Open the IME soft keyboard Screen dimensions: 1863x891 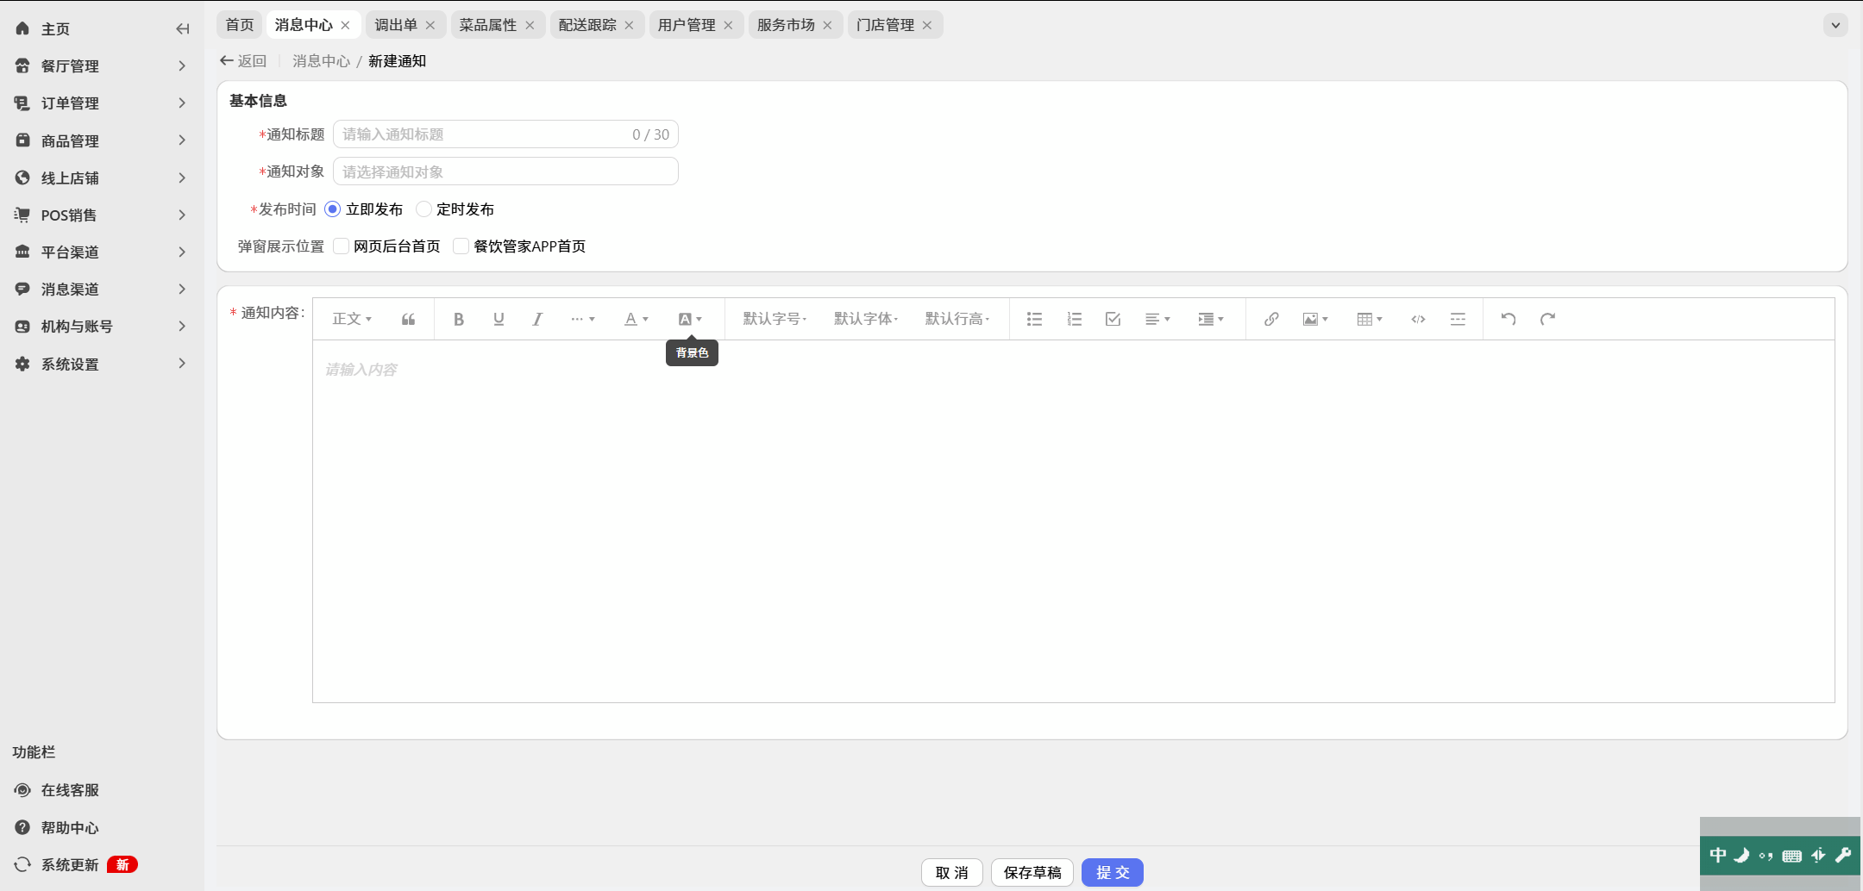pos(1792,856)
